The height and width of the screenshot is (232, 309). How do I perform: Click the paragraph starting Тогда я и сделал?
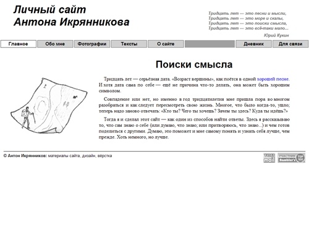tap(194, 128)
